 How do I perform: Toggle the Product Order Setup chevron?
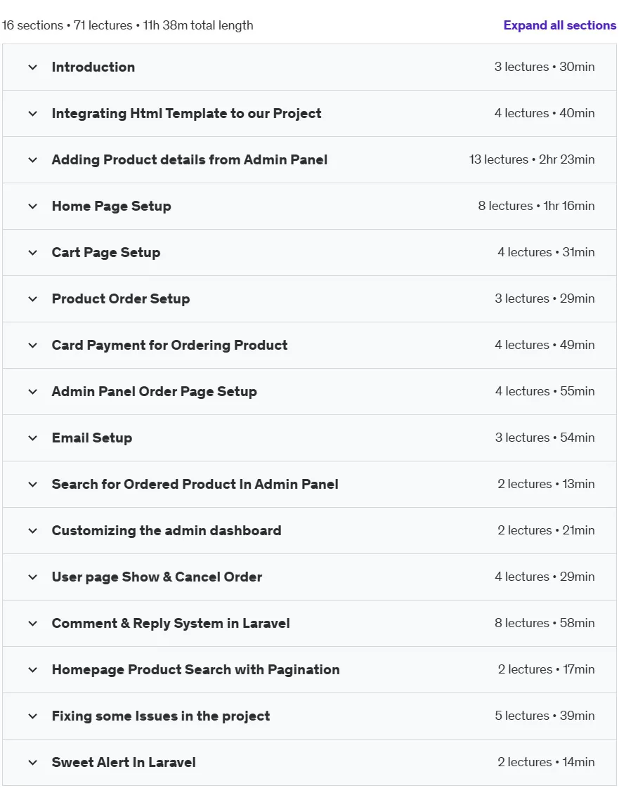33,299
